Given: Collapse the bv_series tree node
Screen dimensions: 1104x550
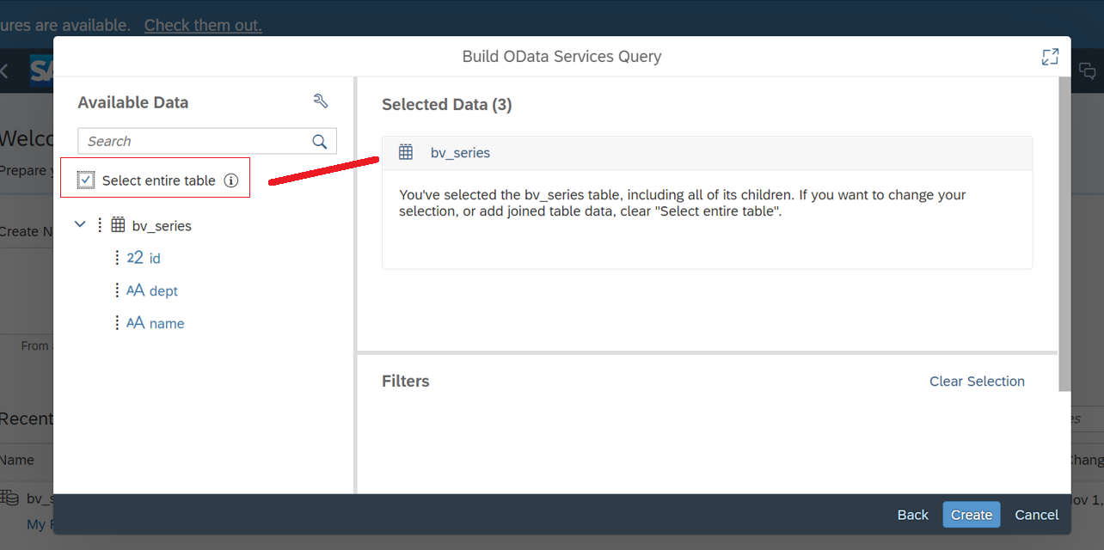Looking at the screenshot, I should [x=80, y=225].
